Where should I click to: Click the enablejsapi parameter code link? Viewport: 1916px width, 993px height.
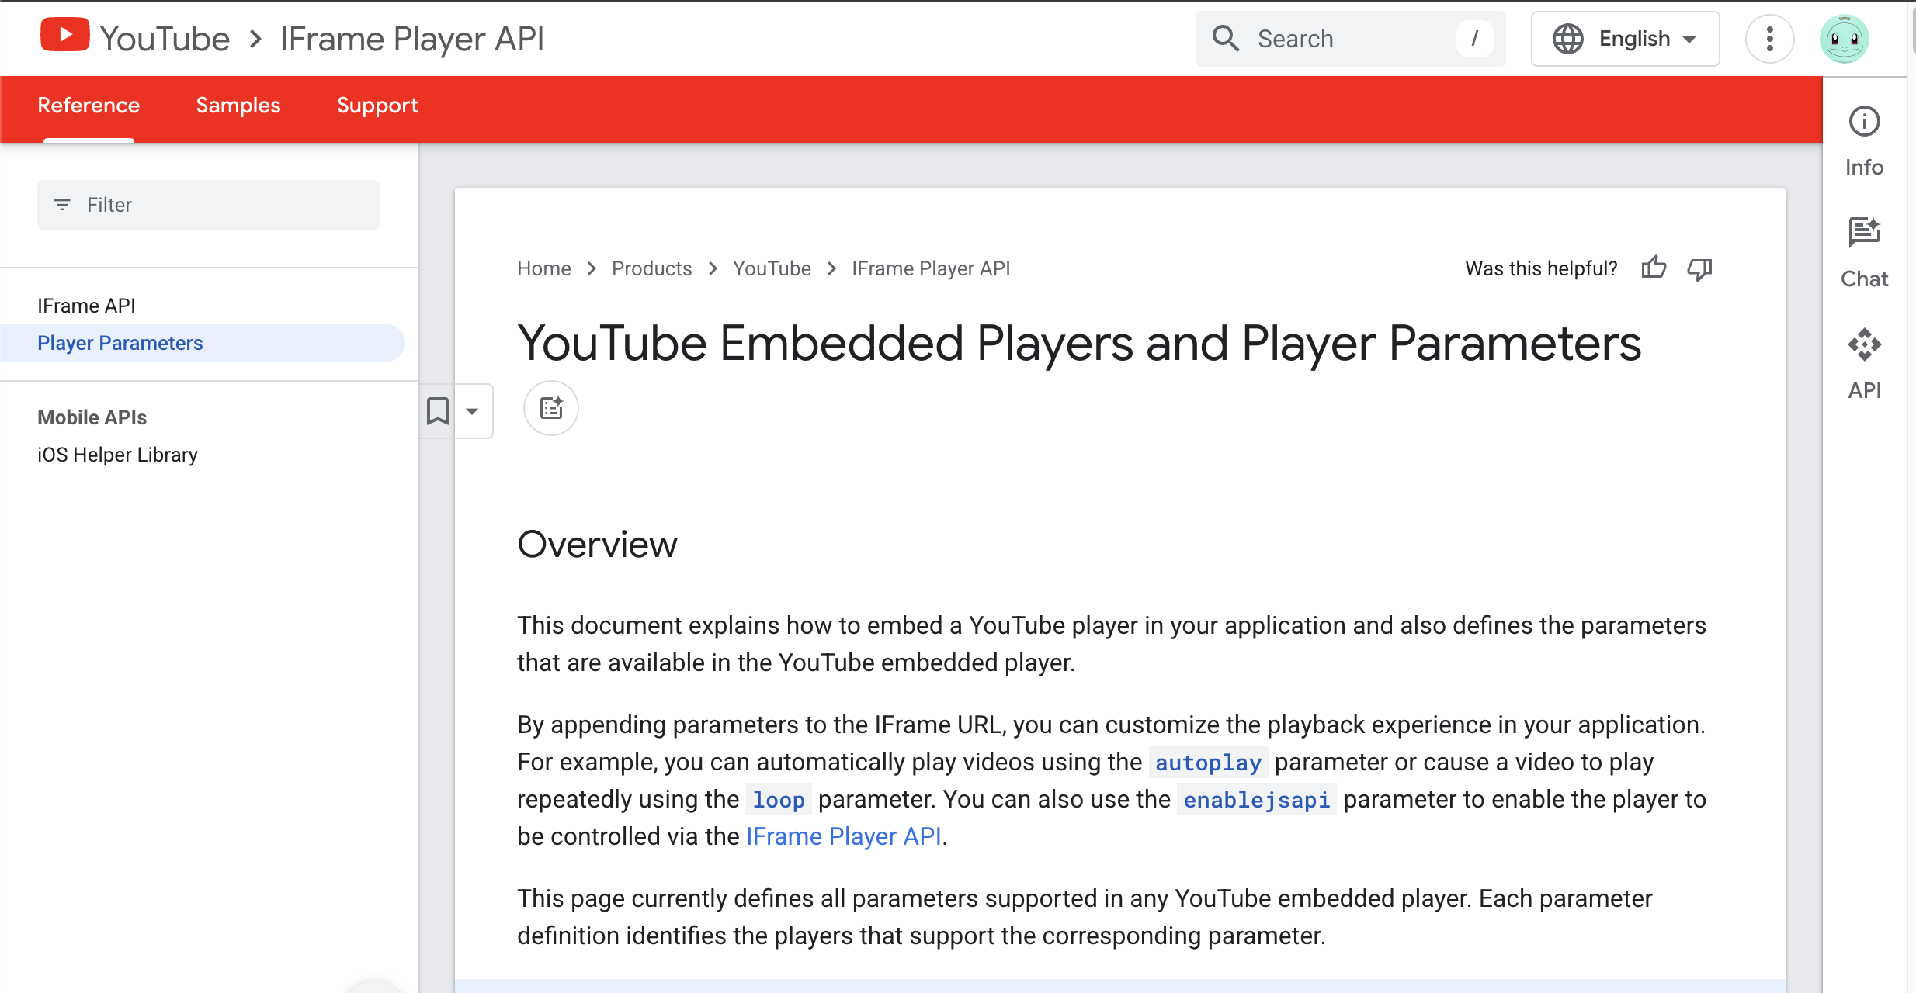tap(1257, 800)
